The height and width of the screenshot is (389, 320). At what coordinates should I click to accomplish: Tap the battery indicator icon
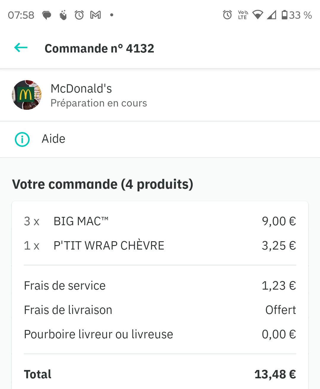[284, 15]
